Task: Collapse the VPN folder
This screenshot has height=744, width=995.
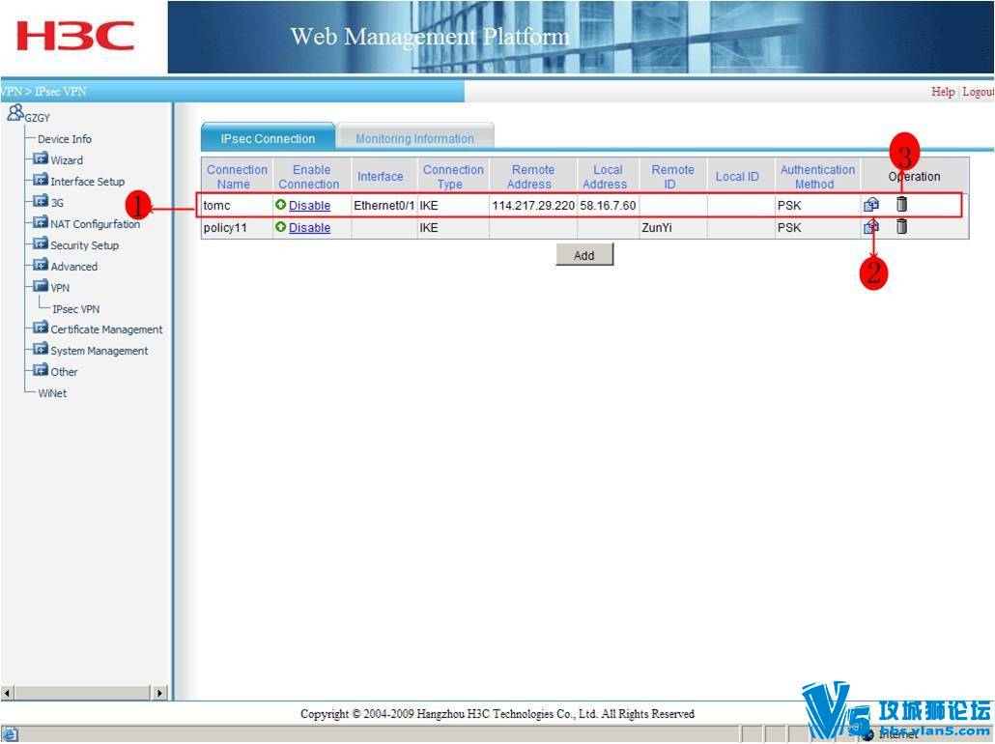Action: 40,286
